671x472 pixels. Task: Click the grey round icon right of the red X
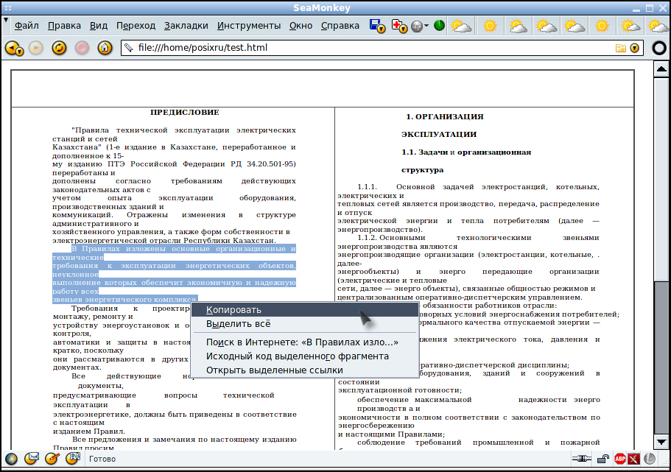[649, 459]
